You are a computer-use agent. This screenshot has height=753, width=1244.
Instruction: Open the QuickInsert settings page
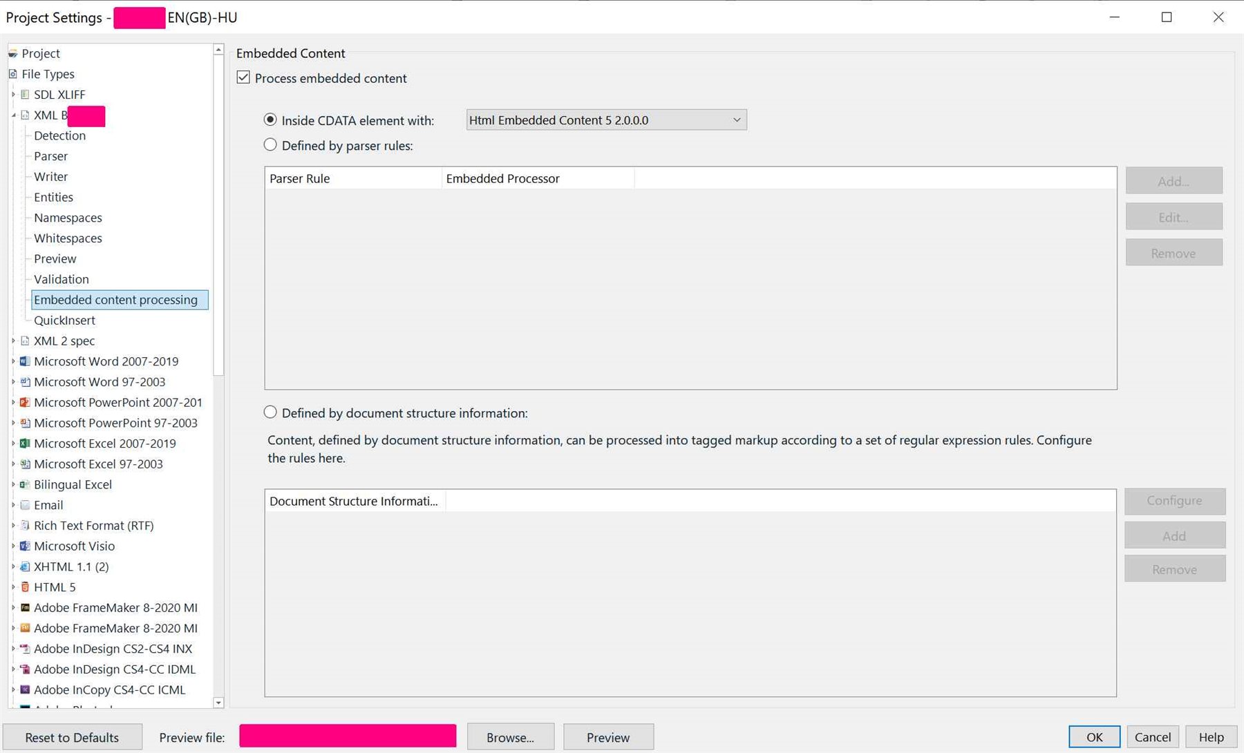pos(64,320)
